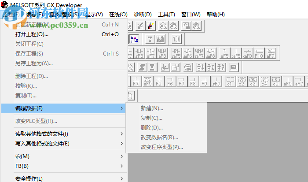
Task: Choose 复制(T)... menu entry
Action: point(64,96)
